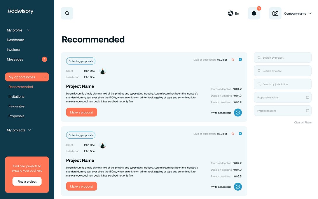
Task: Click the calendar icon in Project deadline
Action: point(307,111)
